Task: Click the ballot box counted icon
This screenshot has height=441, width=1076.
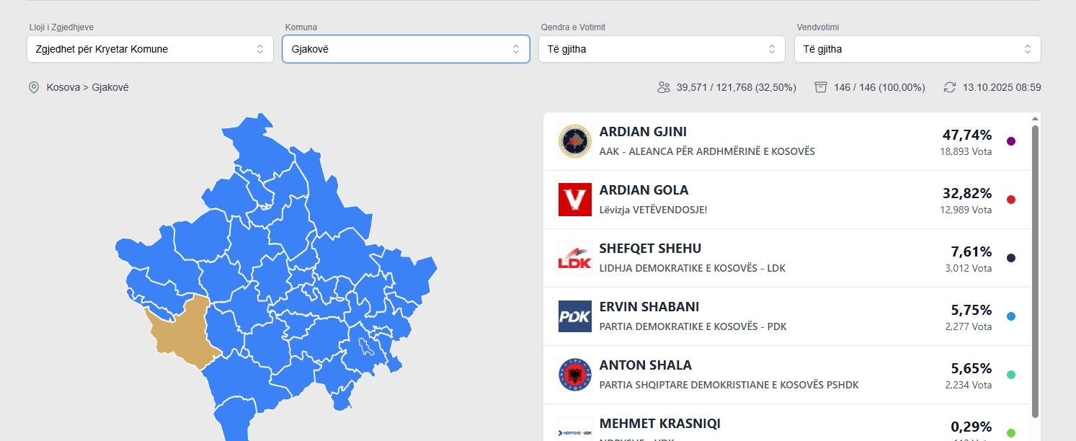Action: pos(820,87)
